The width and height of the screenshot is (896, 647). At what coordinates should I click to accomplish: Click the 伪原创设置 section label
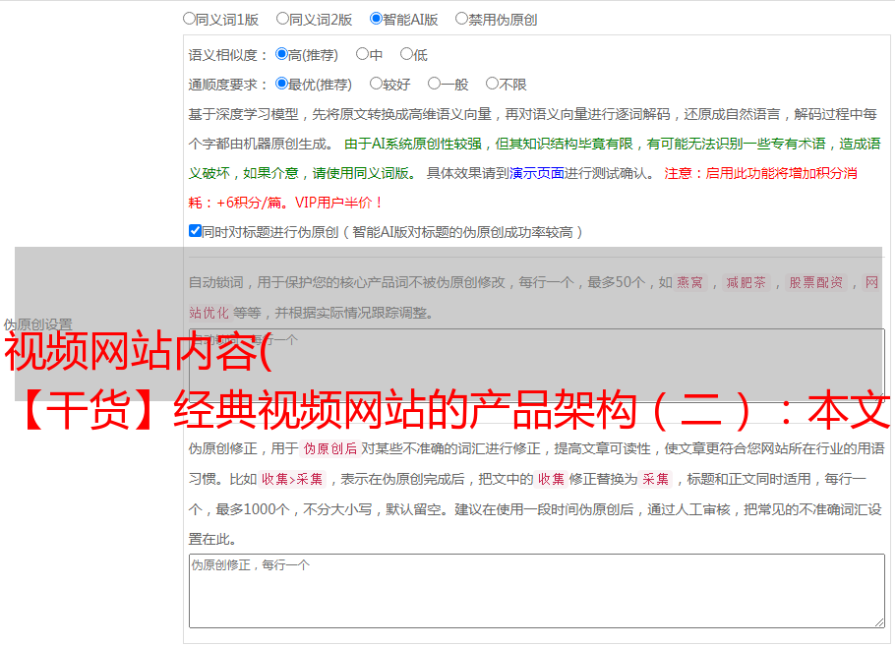[x=37, y=324]
